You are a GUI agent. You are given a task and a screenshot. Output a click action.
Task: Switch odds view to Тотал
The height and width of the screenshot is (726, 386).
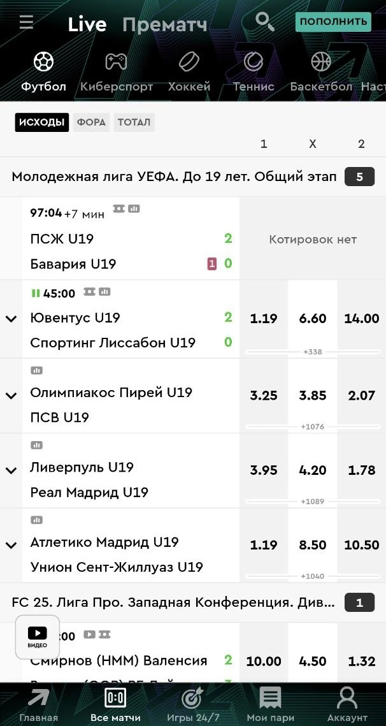(134, 122)
